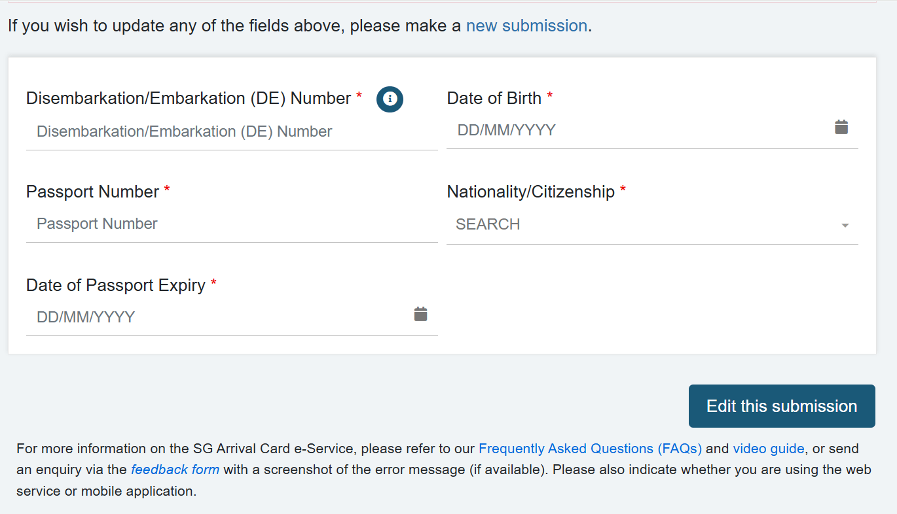Focus the Disembarkation/Embarkation (DE) Number input

click(232, 132)
